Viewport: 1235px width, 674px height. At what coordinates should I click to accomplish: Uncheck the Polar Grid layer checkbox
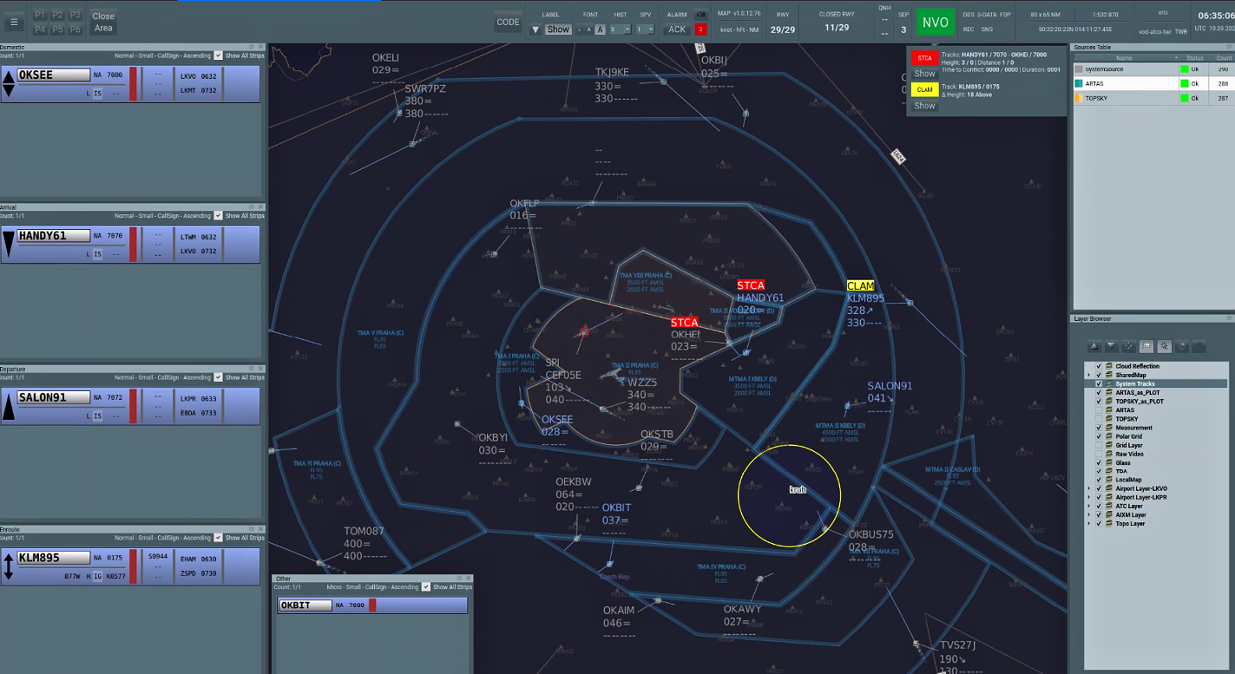point(1099,436)
